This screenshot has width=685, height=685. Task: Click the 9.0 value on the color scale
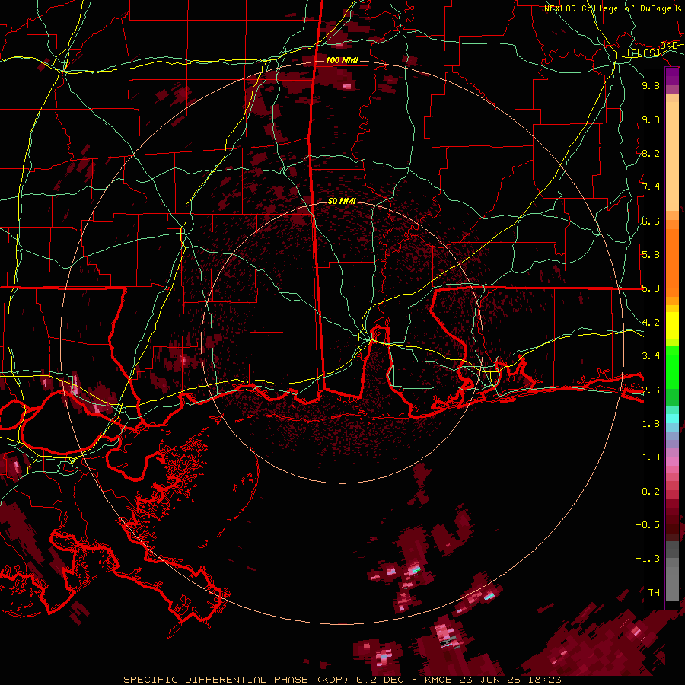tap(651, 119)
